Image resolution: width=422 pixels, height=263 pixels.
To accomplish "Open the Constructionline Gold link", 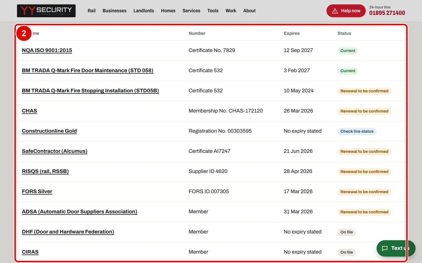I will [x=49, y=131].
